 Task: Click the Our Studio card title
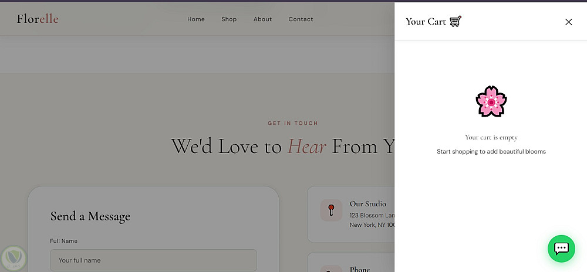point(367,203)
